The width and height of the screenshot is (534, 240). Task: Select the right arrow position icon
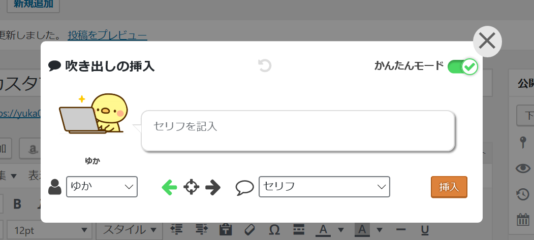(213, 187)
